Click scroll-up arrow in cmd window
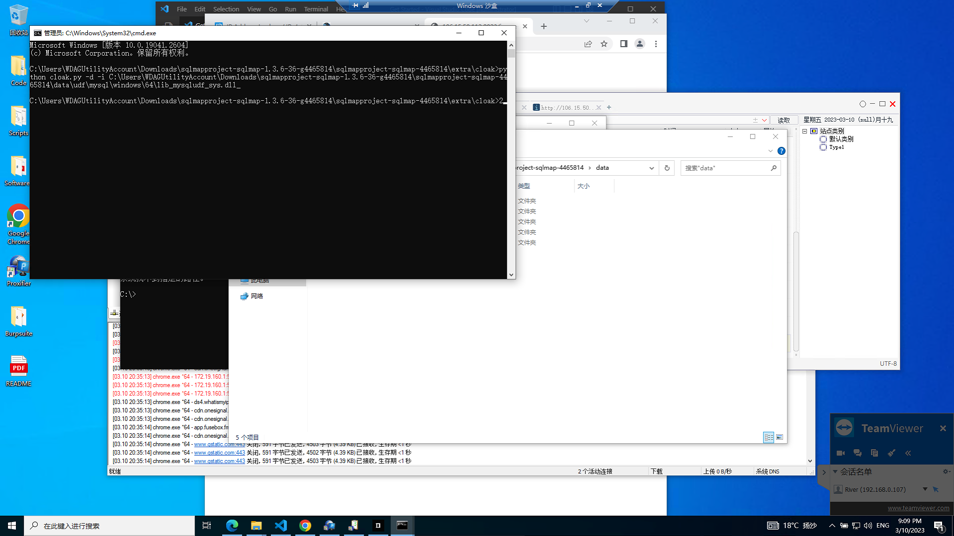The image size is (954, 536). (x=511, y=45)
